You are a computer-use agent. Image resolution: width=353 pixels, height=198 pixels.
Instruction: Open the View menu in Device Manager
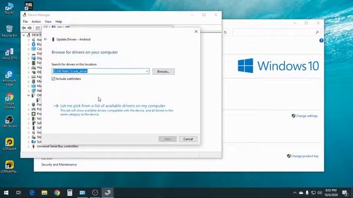coord(48,21)
